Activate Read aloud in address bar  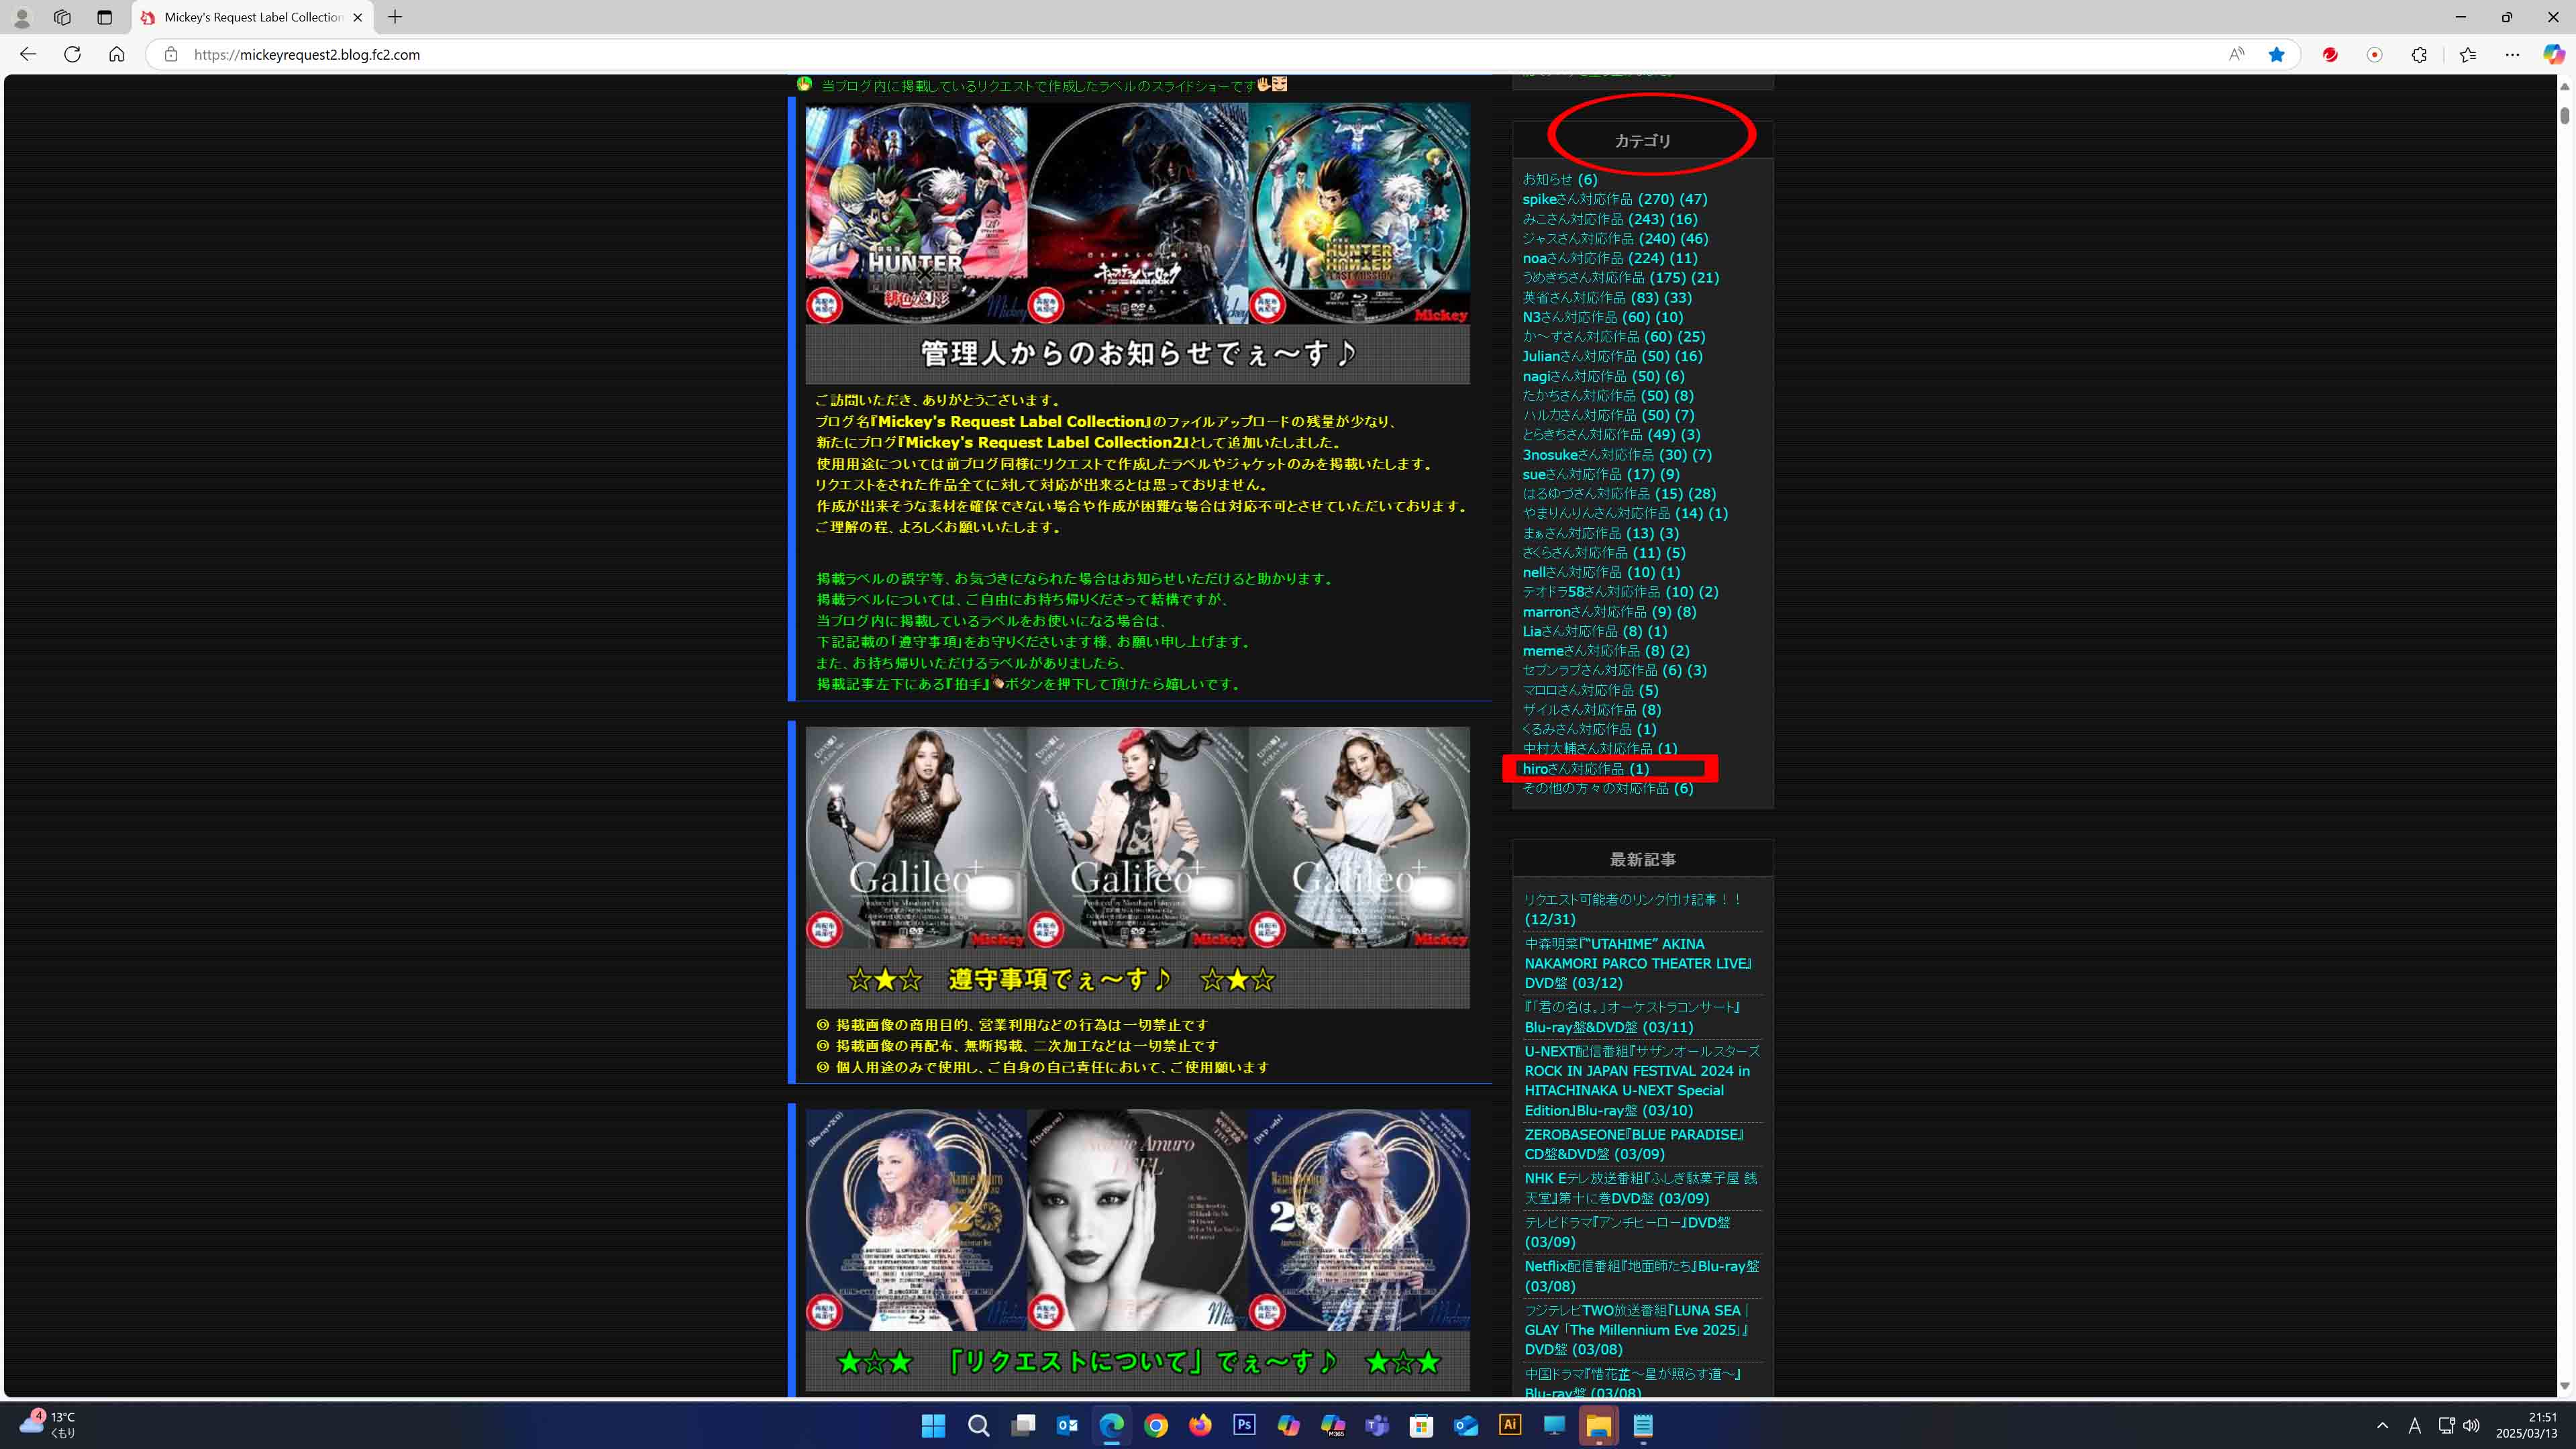(x=2236, y=54)
